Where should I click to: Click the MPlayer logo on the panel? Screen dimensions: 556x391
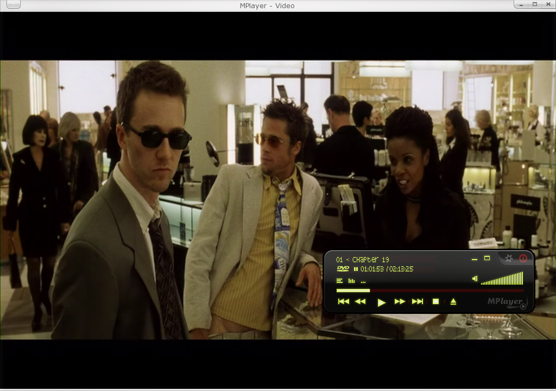point(507,302)
